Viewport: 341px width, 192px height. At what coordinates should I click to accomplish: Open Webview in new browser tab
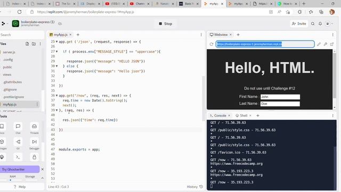click(x=332, y=44)
